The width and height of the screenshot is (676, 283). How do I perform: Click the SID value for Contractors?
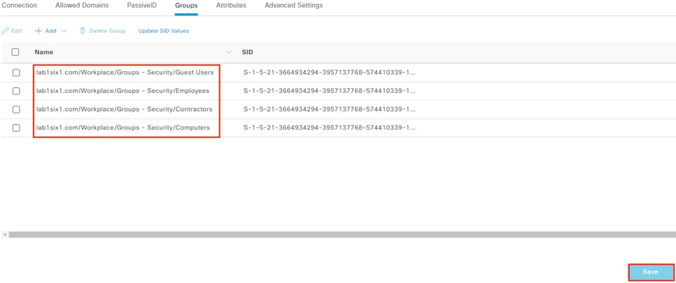[330, 109]
